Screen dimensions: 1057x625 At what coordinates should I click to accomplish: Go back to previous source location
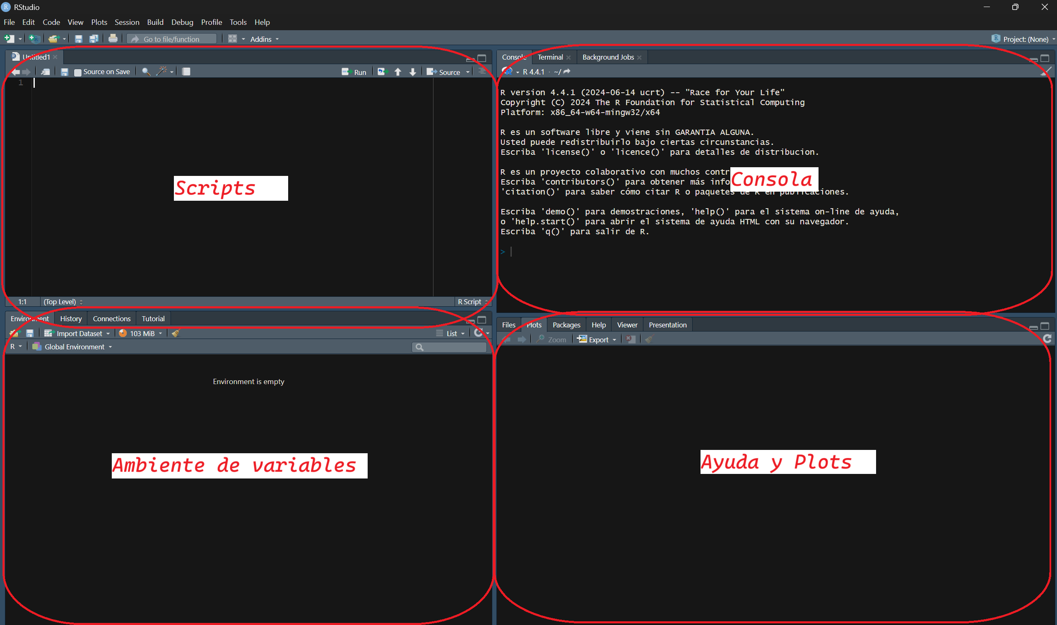tap(15, 72)
